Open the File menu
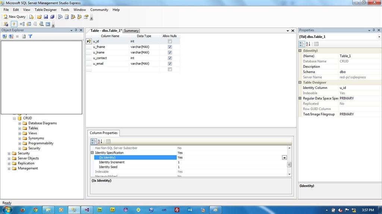The image size is (382, 214). coord(6,10)
